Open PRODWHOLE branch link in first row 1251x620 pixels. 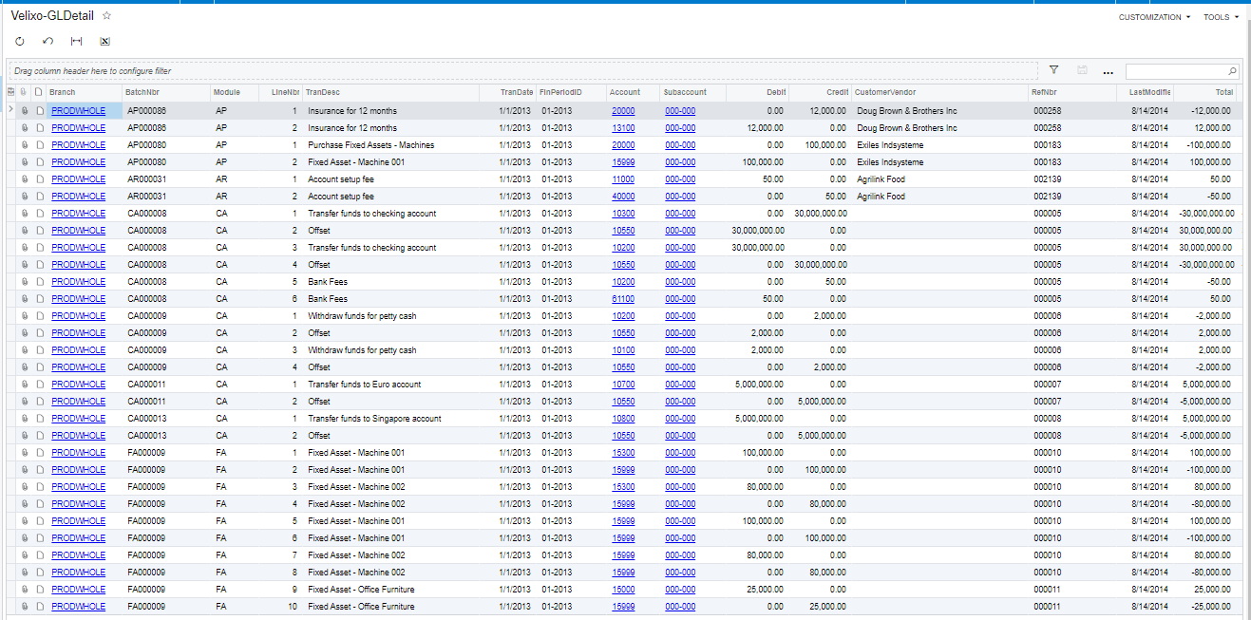coord(79,111)
